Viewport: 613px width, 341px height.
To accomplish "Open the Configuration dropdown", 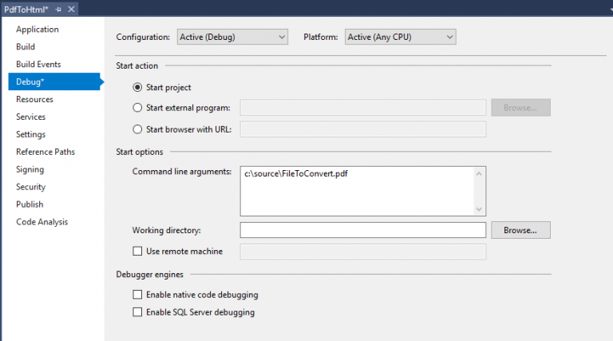I will [x=231, y=37].
